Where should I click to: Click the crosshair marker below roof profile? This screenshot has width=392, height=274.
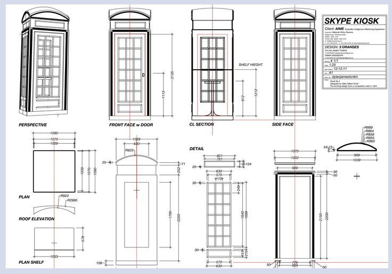coord(357,175)
